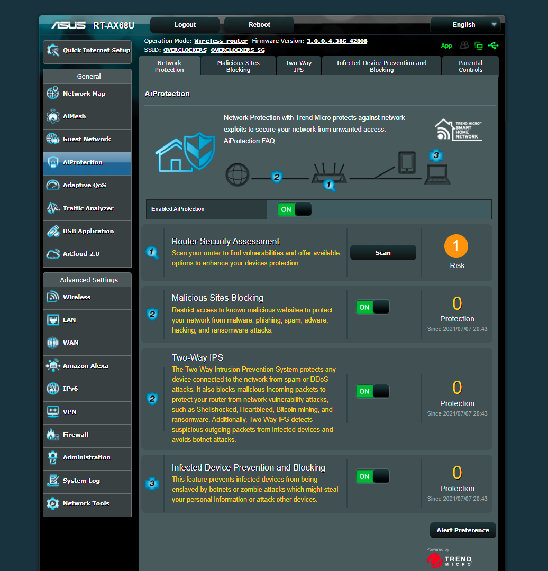548x571 pixels.
Task: Click the Network Tools icon
Action: 53,503
